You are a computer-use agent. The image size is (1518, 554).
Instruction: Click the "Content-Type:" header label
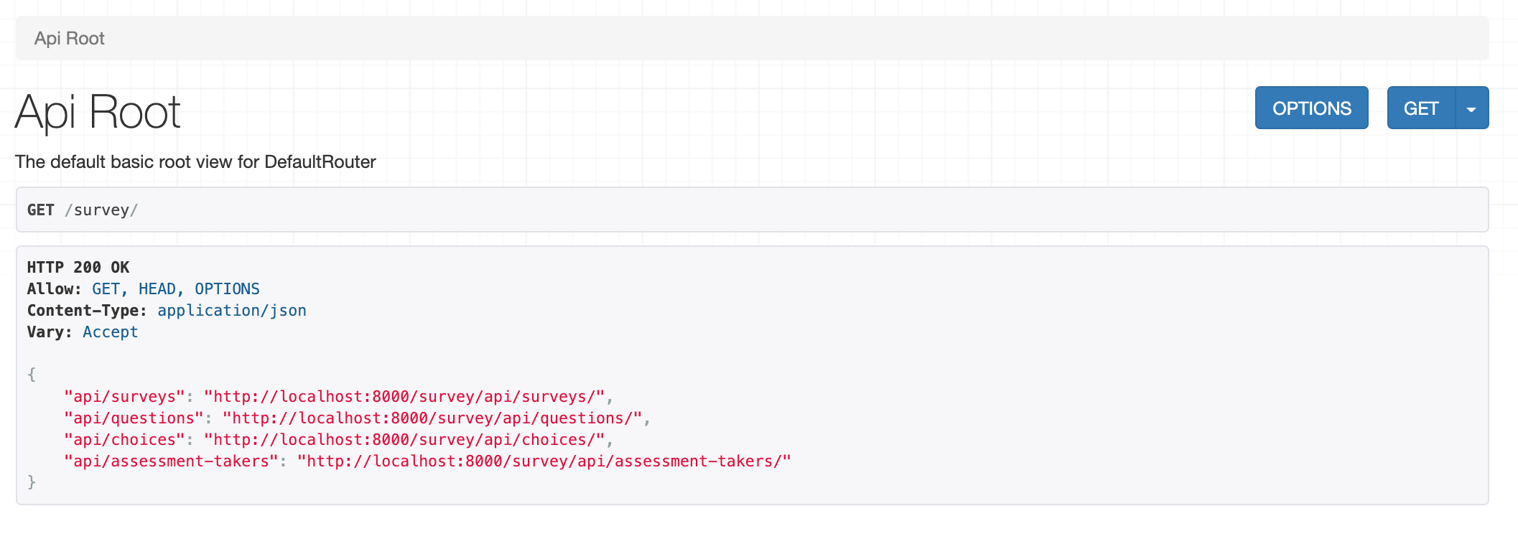[87, 311]
